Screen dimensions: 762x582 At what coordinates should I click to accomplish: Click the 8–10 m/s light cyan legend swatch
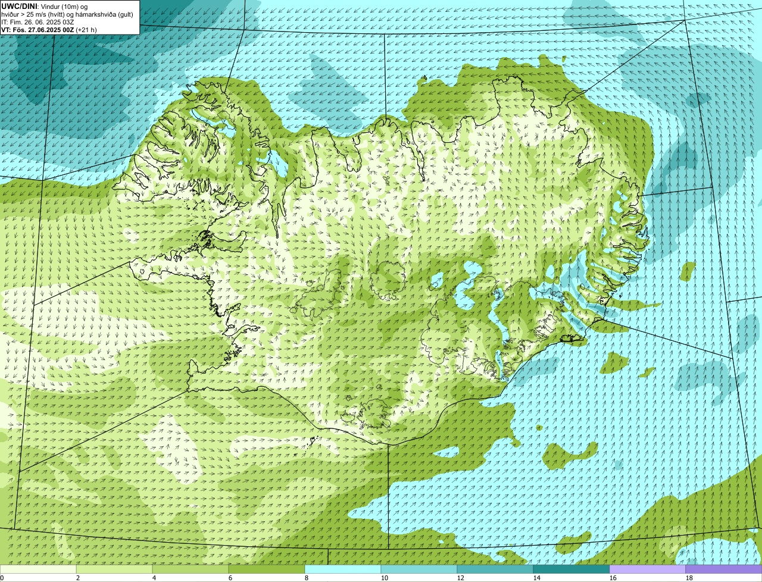[343, 569]
